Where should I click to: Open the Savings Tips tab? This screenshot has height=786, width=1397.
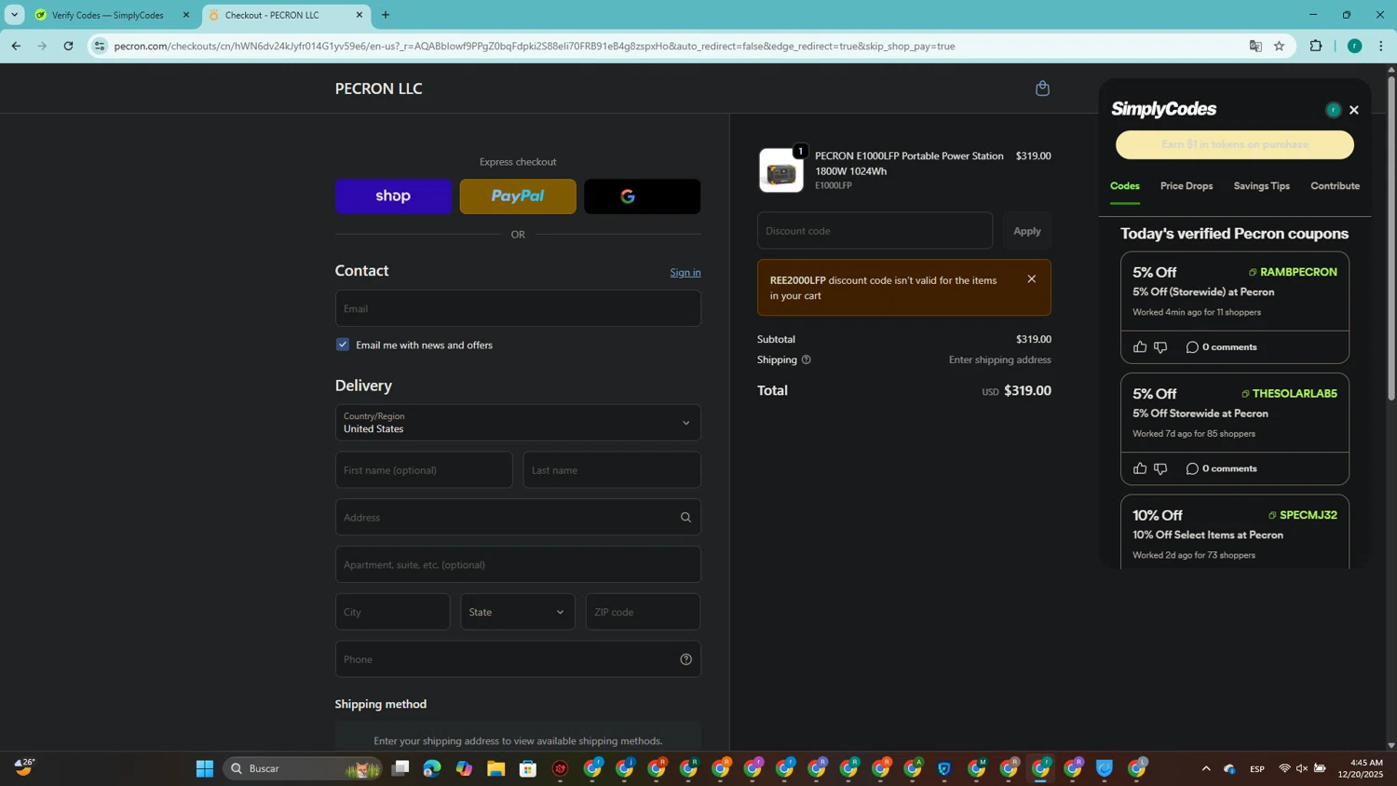coord(1261,186)
